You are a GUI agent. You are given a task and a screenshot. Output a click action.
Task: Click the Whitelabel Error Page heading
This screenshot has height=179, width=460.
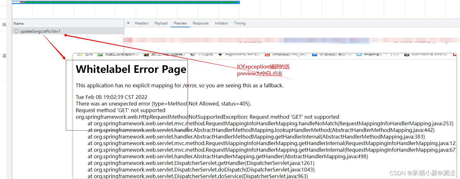(x=131, y=69)
